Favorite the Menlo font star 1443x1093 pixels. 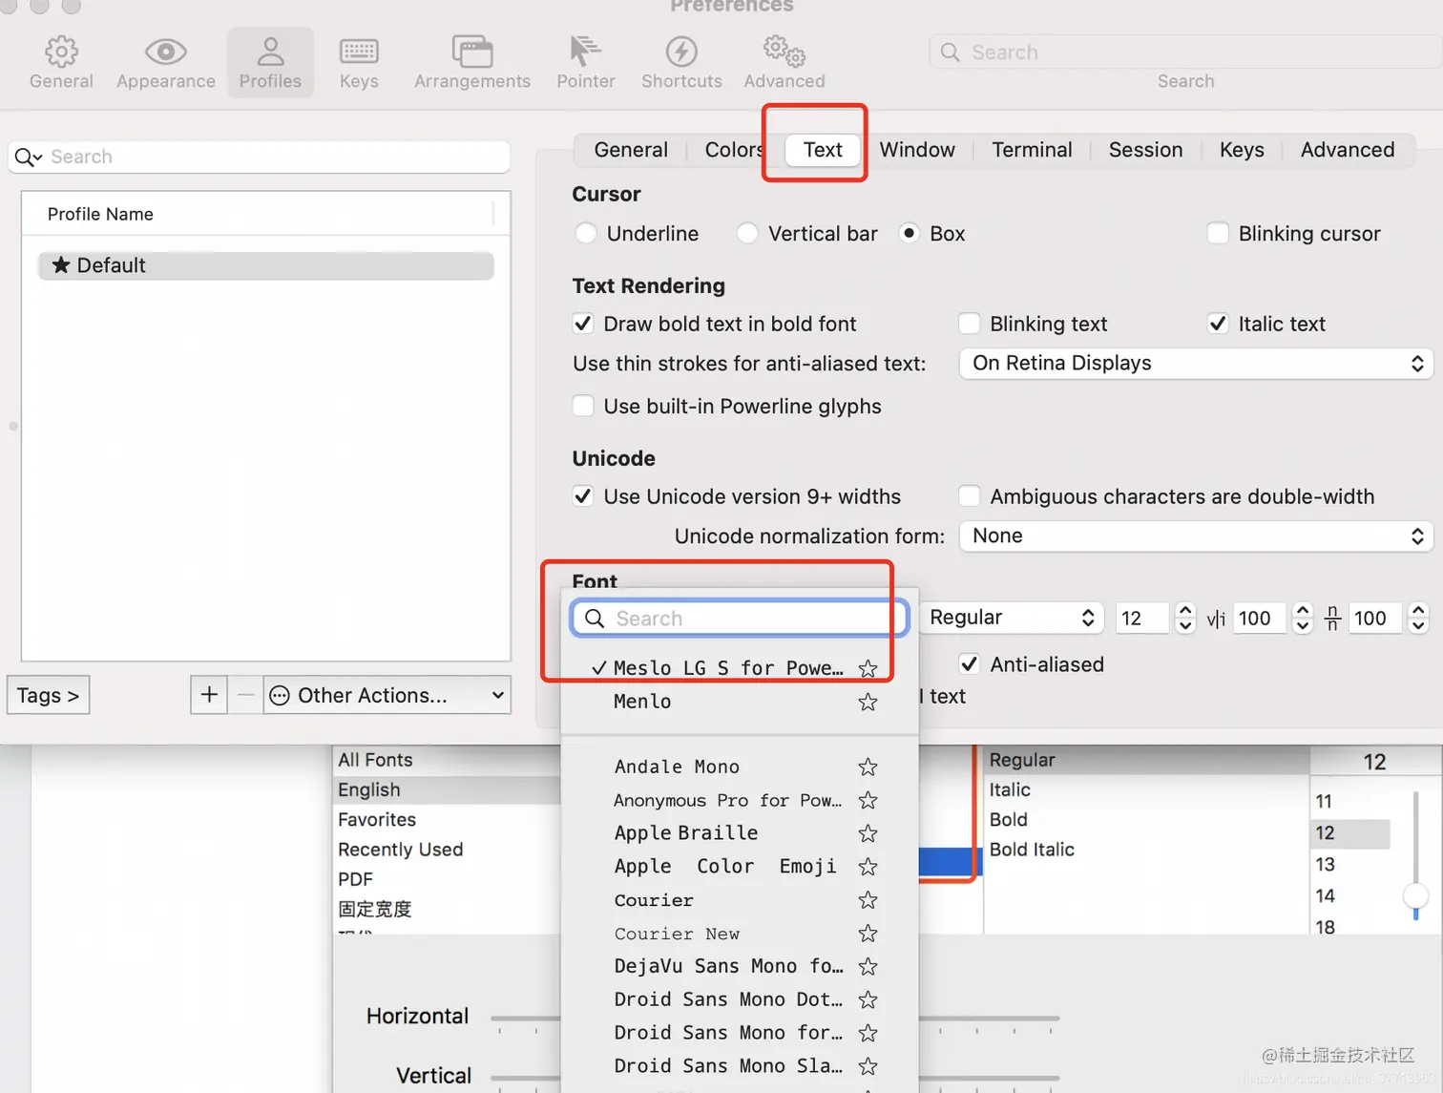tap(868, 702)
